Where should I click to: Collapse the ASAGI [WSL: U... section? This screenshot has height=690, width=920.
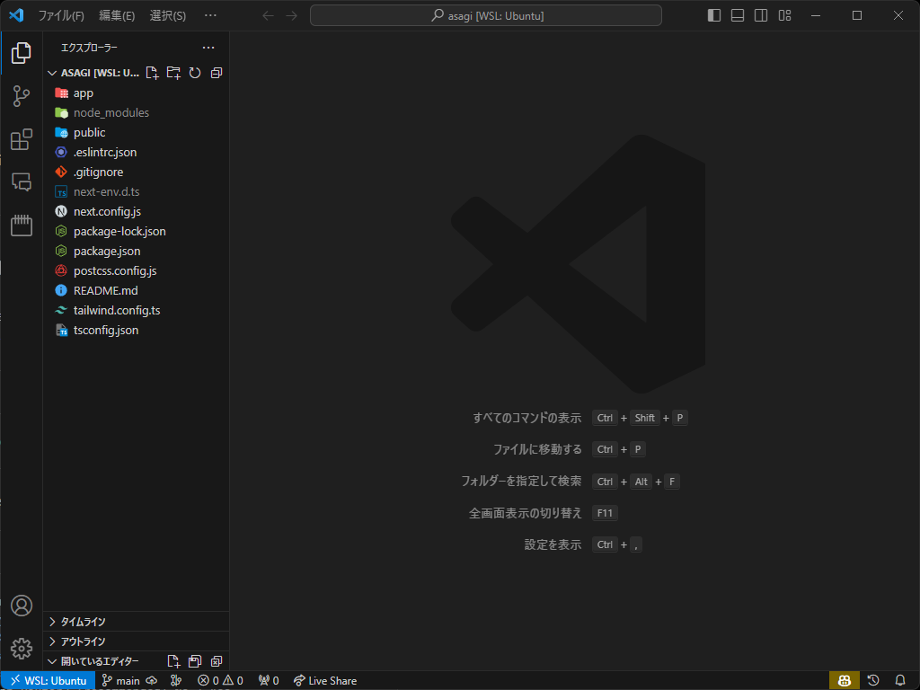(x=93, y=73)
